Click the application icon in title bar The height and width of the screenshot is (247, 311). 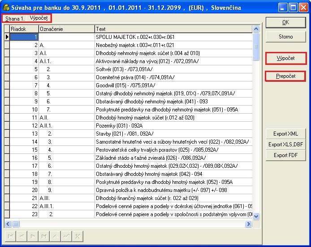click(6, 8)
